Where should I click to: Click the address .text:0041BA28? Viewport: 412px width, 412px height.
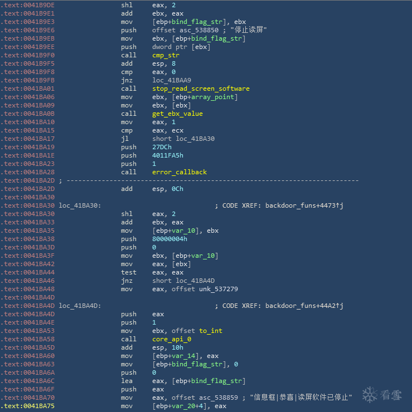pos(28,173)
